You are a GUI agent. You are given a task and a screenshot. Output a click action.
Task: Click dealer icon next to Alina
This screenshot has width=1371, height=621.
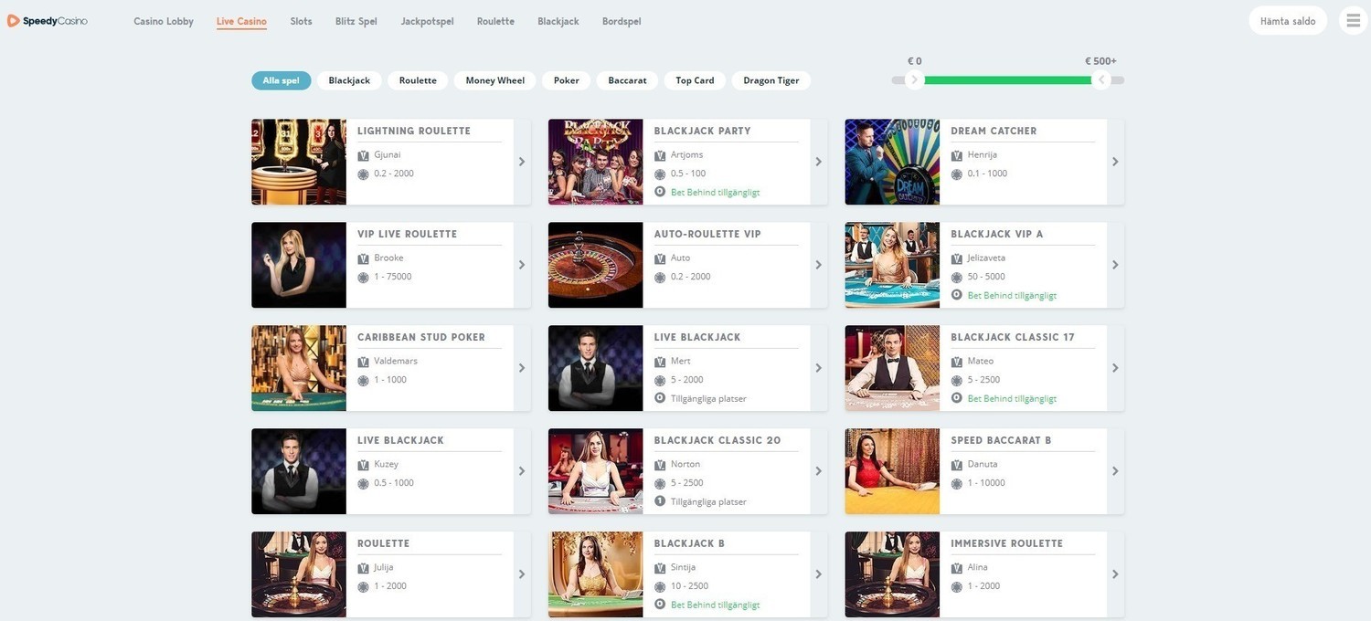pyautogui.click(x=957, y=568)
